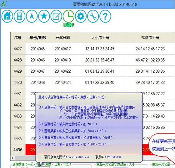Image resolution: width=175 pixels, height=168 pixels.
Task: Select row number 4433
Action: [18, 116]
